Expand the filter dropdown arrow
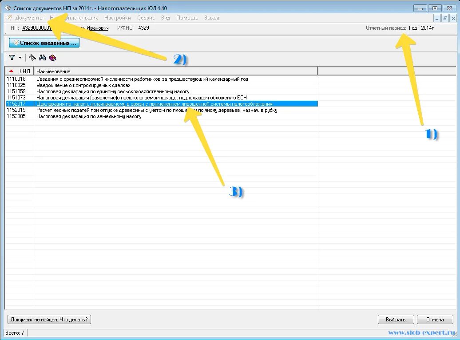This screenshot has height=340, width=460. (20, 58)
